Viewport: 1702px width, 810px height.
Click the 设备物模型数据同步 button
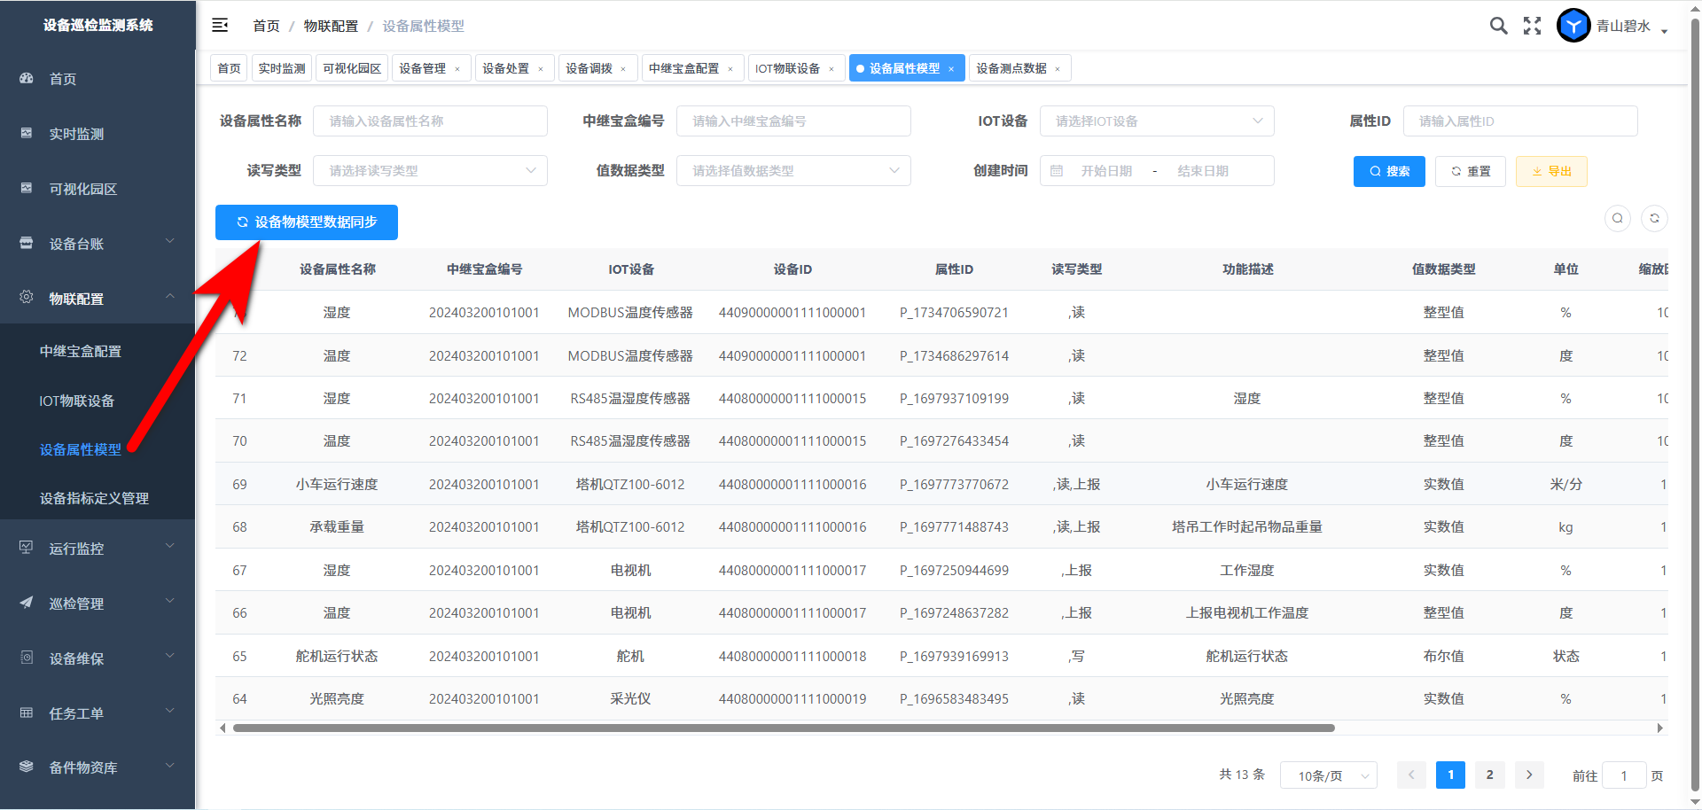coord(307,222)
